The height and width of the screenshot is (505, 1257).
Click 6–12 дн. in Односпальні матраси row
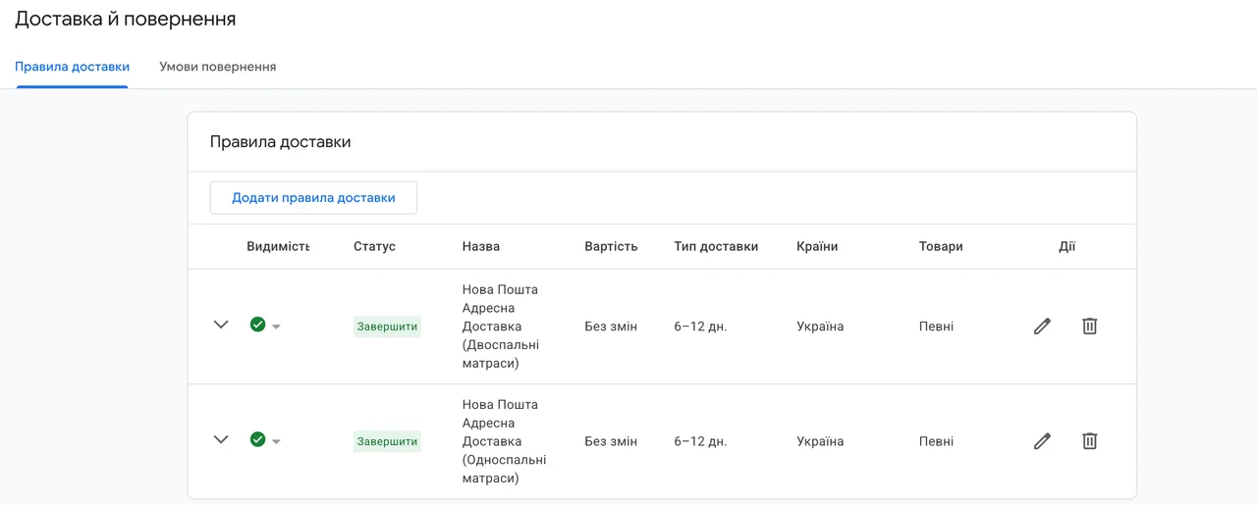700,441
